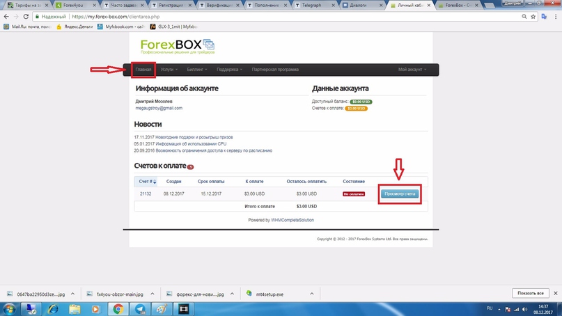Screen dimensions: 562x316
Task: Expand options for mt4setup.exe download
Action: (312, 294)
